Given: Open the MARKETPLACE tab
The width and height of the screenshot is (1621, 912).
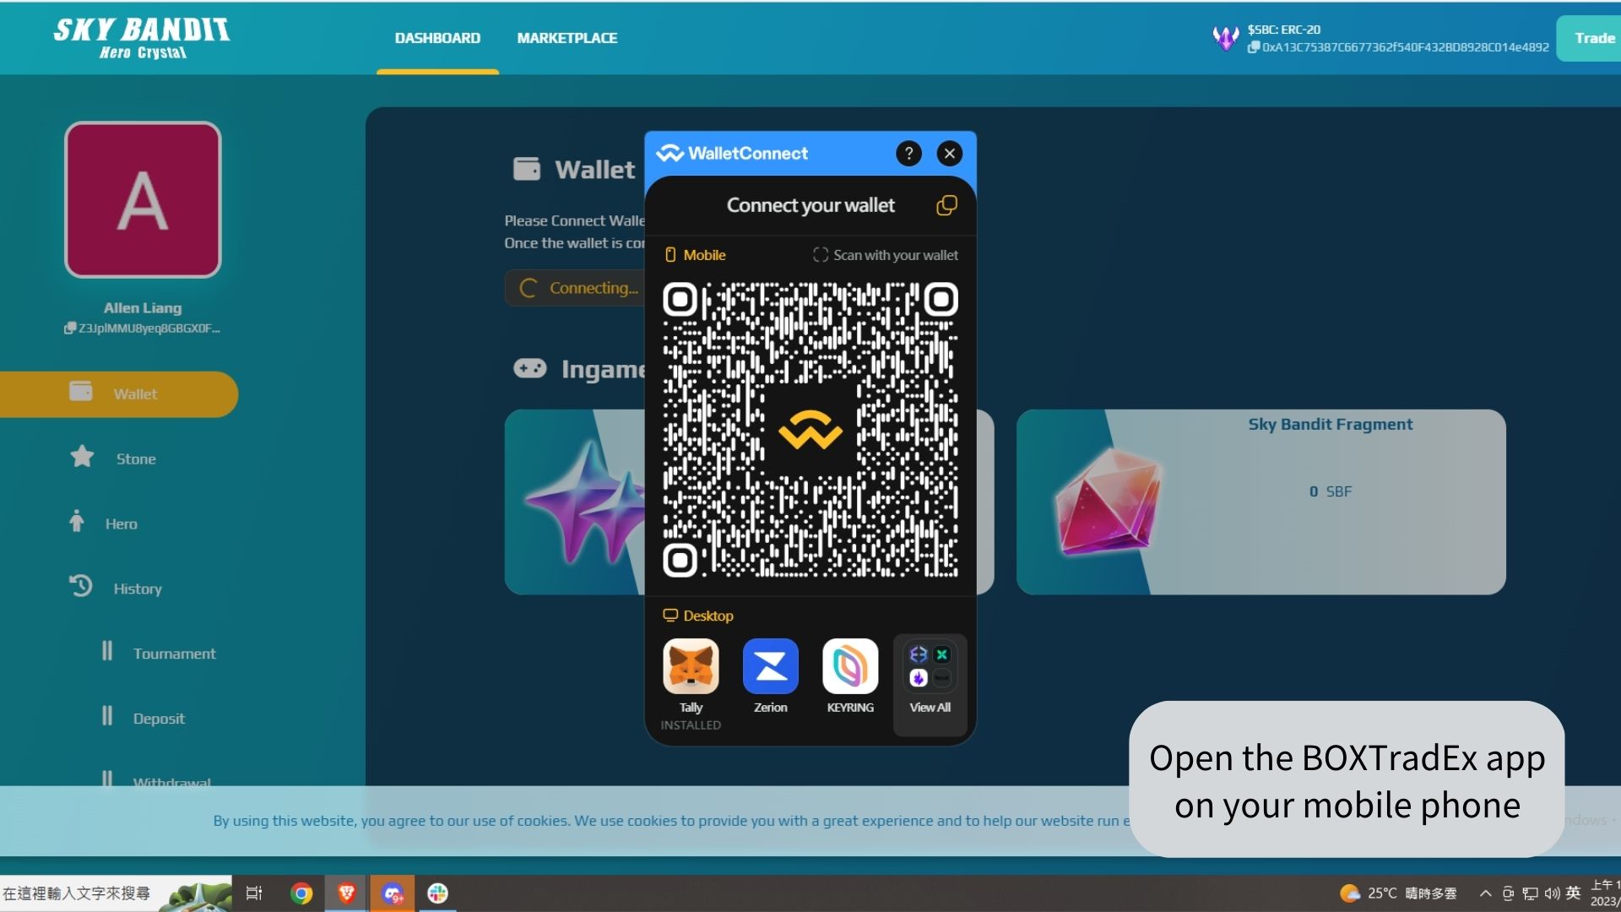Looking at the screenshot, I should (567, 38).
